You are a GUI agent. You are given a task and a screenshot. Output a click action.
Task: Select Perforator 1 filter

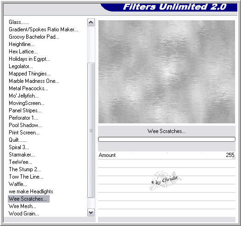coord(23,118)
